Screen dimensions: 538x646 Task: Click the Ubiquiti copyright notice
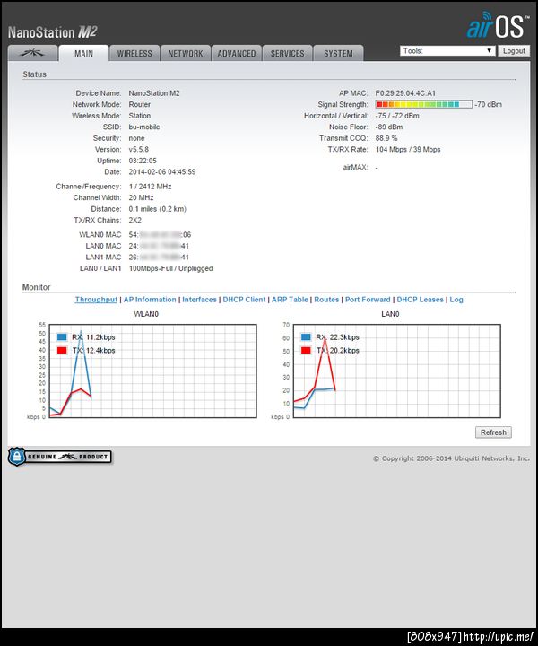[451, 458]
